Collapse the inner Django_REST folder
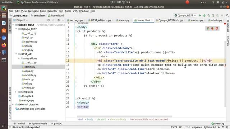The height and width of the screenshot is (129, 230). [x=16, y=29]
